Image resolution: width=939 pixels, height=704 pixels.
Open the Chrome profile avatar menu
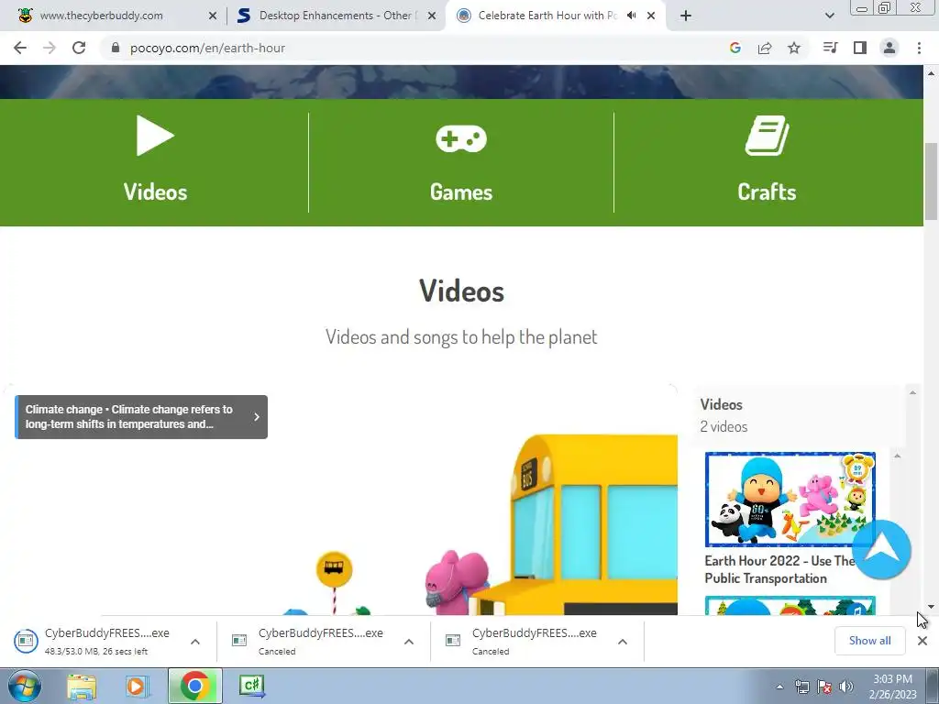point(889,48)
